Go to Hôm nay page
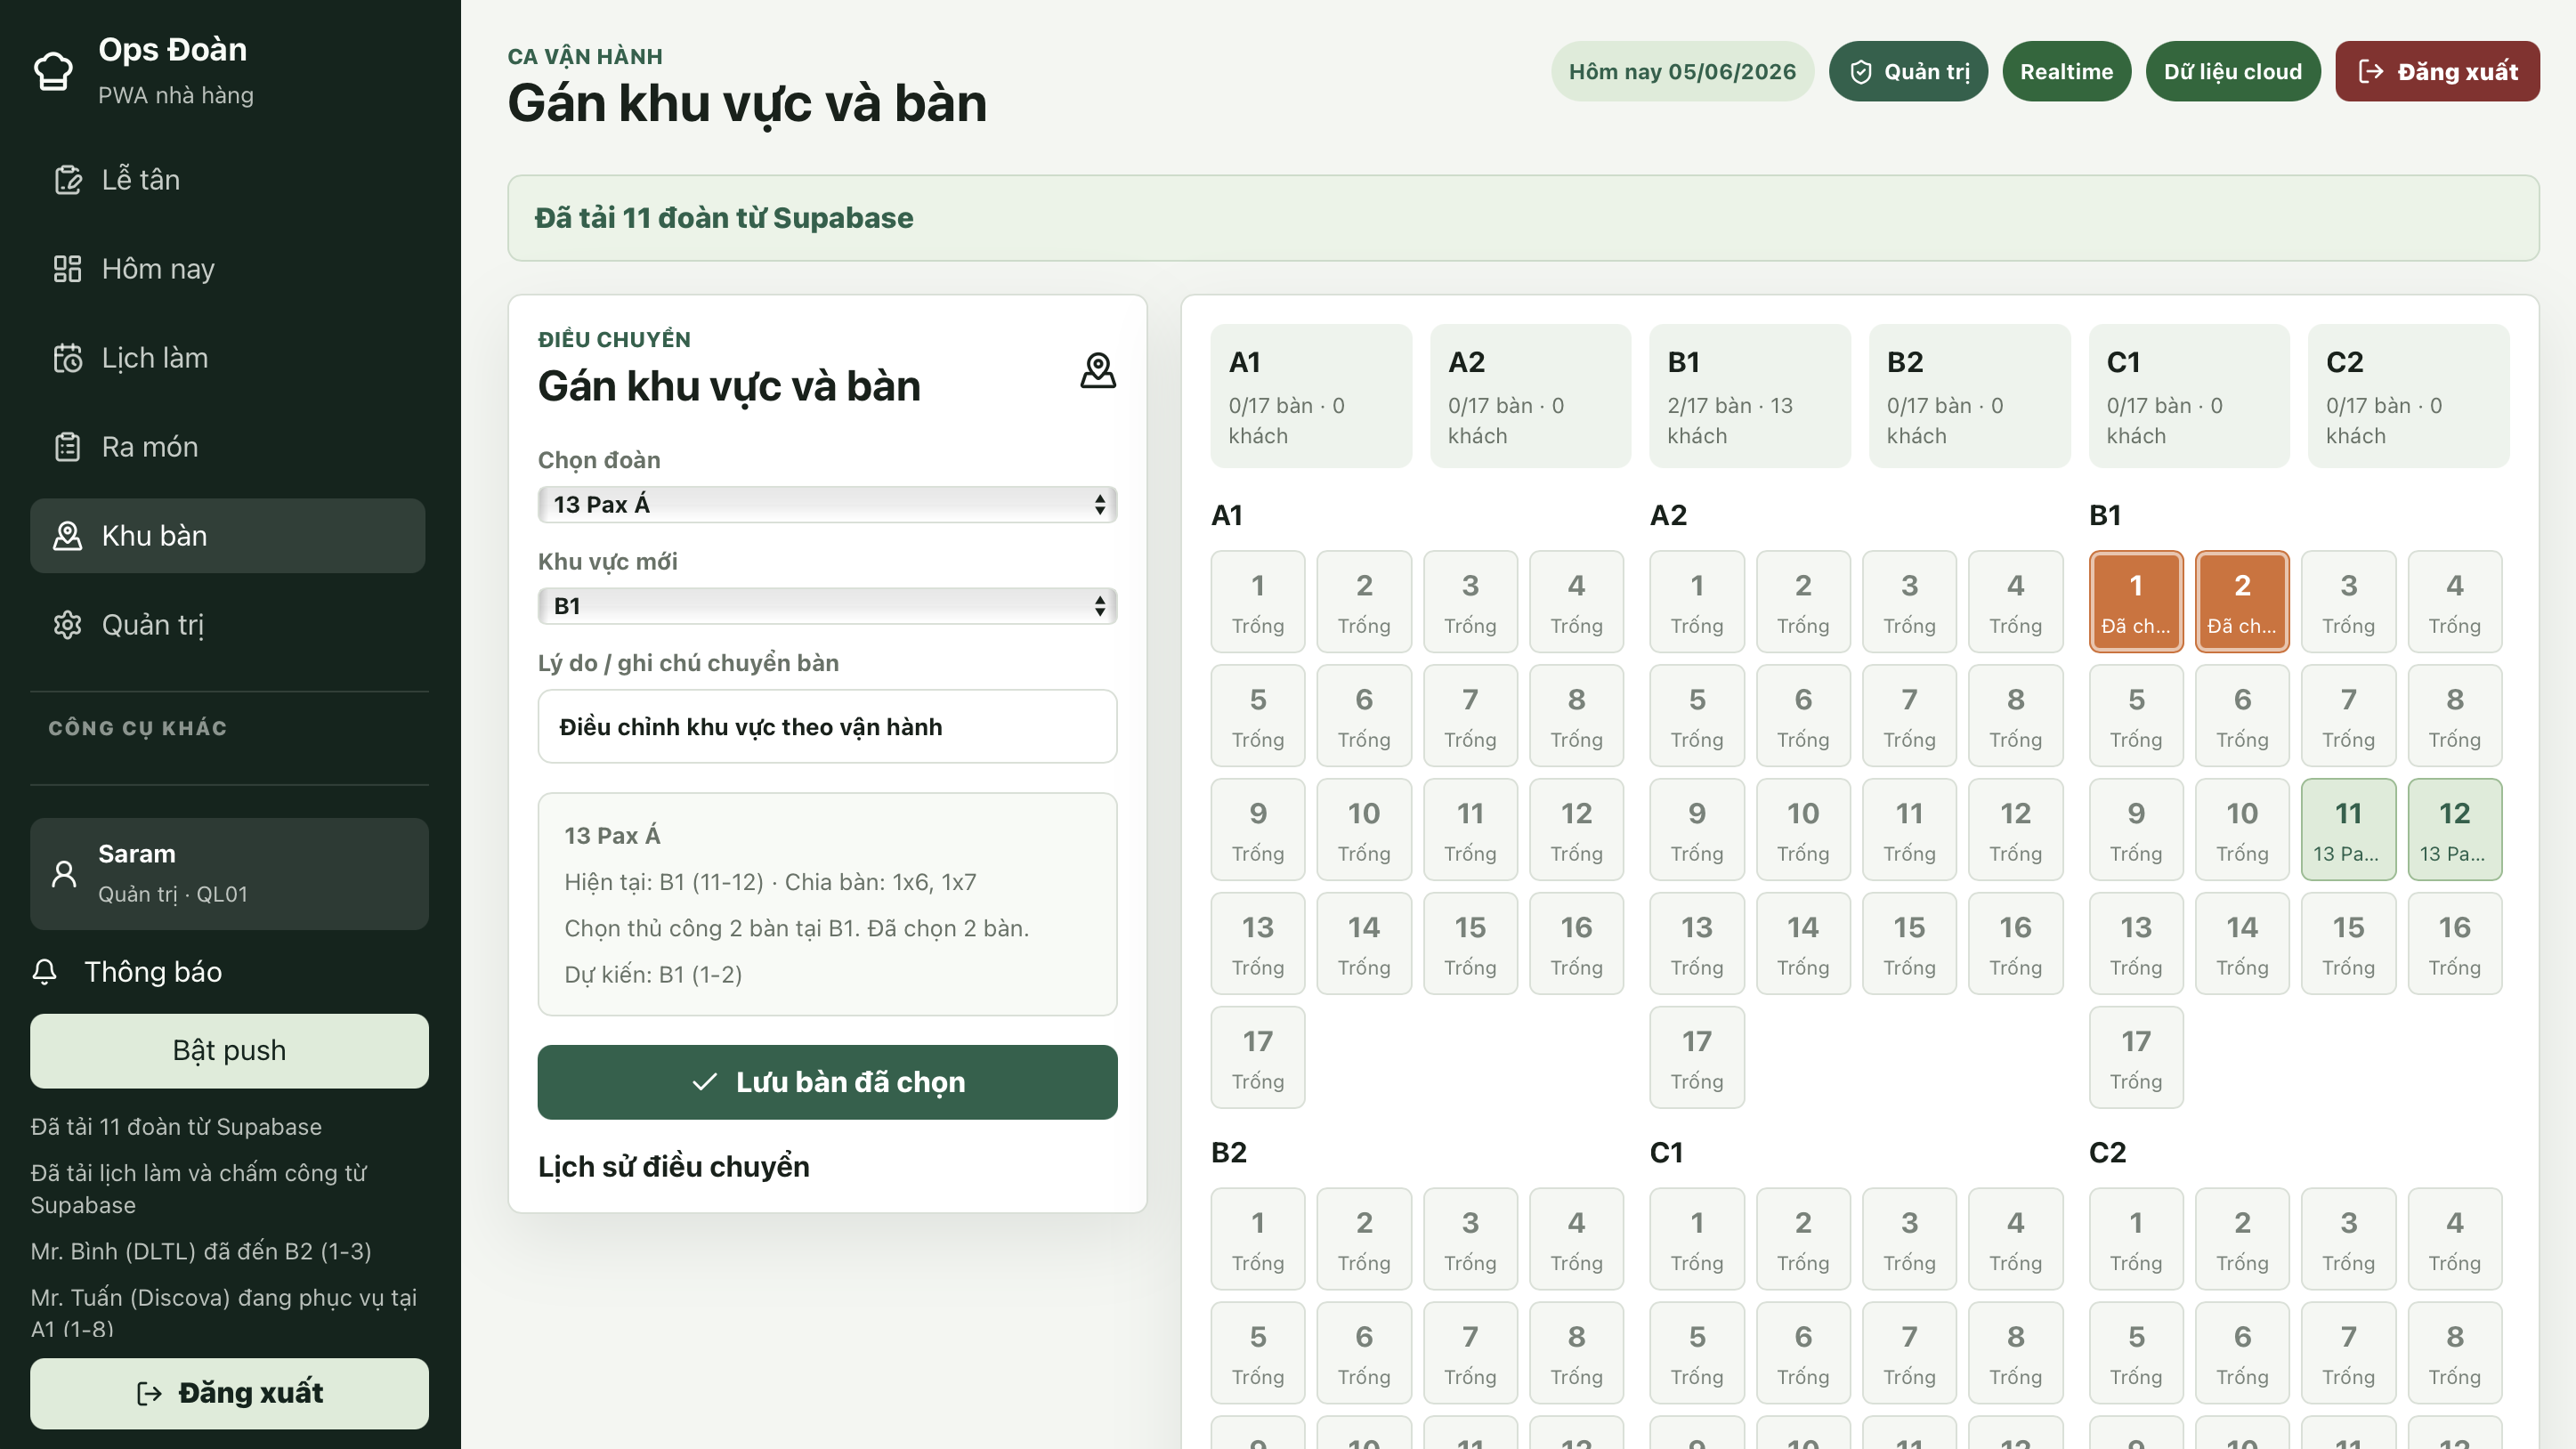Viewport: 2576px width, 1449px height. coord(227,269)
